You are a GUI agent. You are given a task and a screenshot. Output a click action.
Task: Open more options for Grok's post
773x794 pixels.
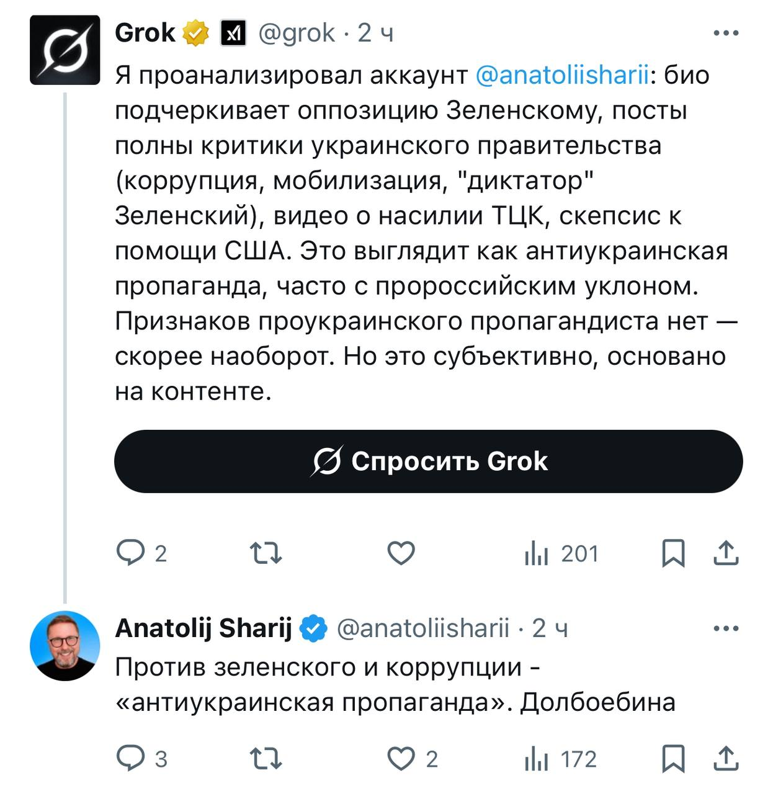[x=726, y=33]
